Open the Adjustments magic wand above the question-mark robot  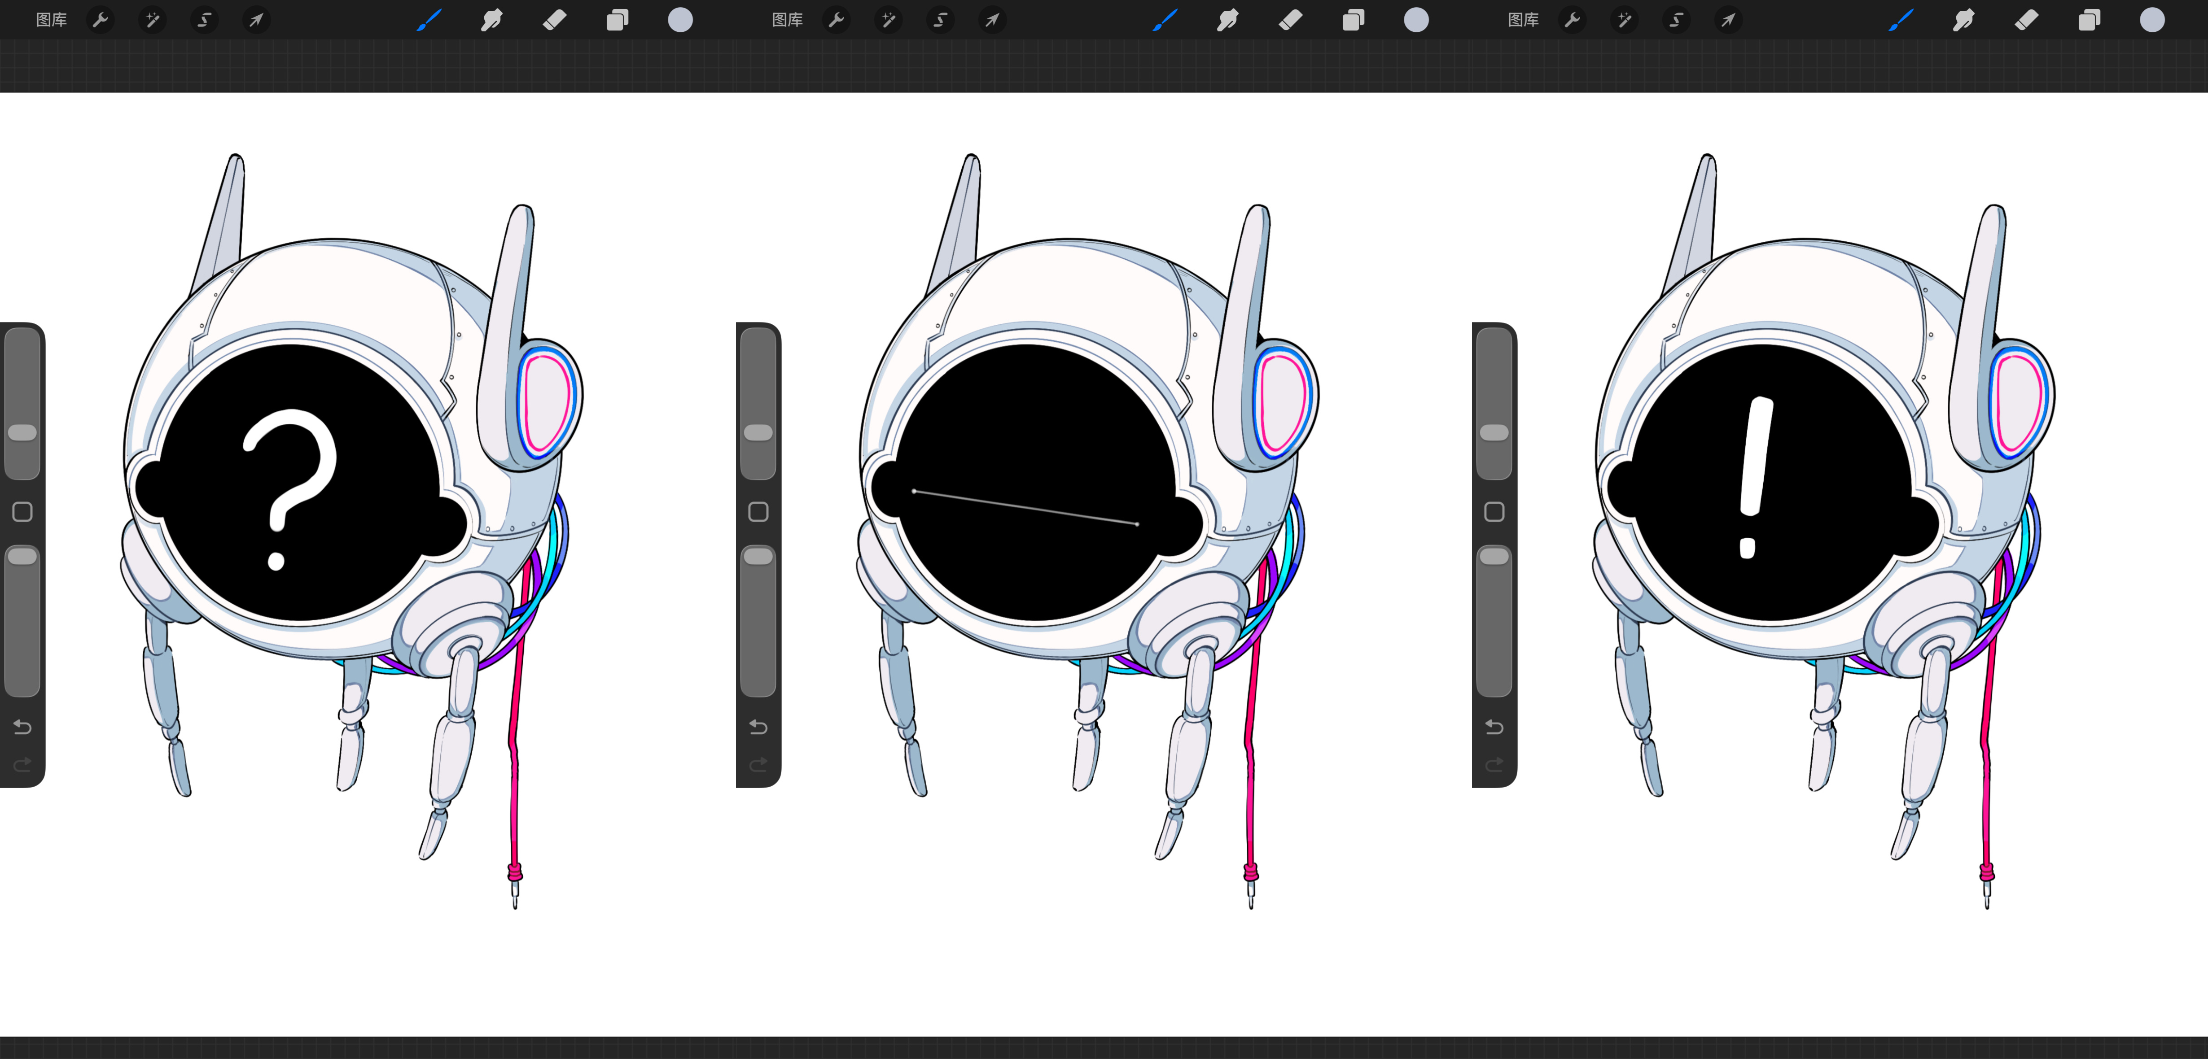153,20
